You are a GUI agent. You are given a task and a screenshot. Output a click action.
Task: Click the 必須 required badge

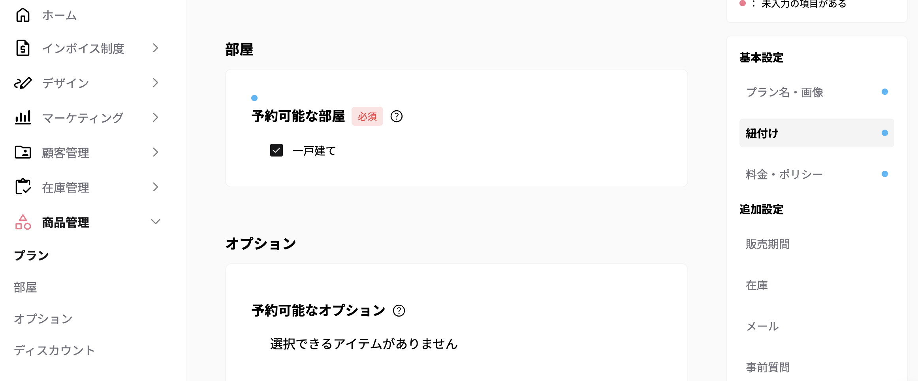(x=367, y=116)
